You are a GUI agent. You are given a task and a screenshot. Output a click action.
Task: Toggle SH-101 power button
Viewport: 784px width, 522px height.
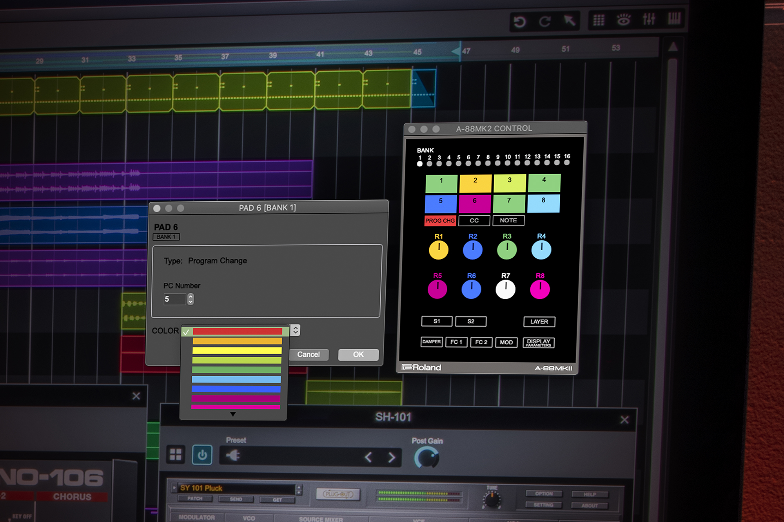coord(202,455)
